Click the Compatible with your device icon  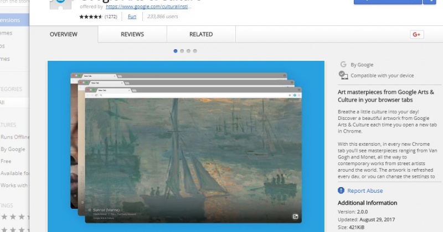point(343,75)
